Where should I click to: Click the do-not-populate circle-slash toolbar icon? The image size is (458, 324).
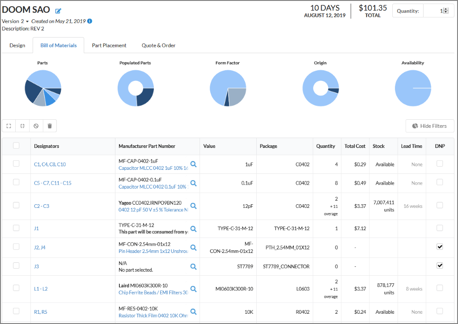point(36,126)
